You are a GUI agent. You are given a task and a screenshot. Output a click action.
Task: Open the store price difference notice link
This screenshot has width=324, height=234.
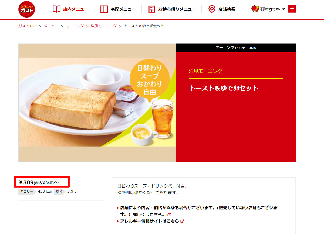click(x=199, y=211)
